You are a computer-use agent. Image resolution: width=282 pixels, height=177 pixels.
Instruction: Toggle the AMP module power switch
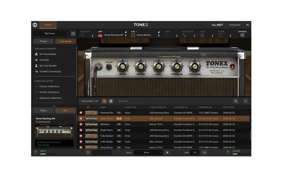tap(126, 35)
